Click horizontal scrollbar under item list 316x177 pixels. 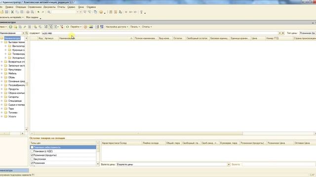[x=138, y=133]
